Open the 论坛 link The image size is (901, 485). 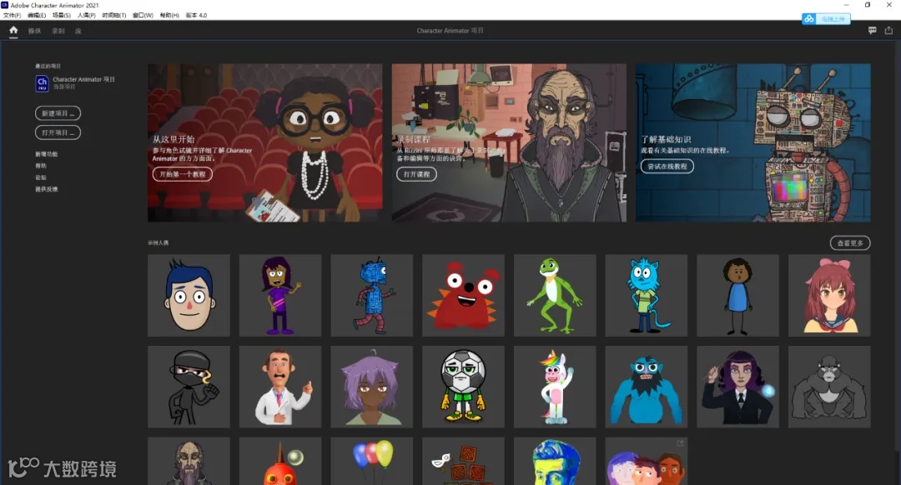pyautogui.click(x=41, y=177)
